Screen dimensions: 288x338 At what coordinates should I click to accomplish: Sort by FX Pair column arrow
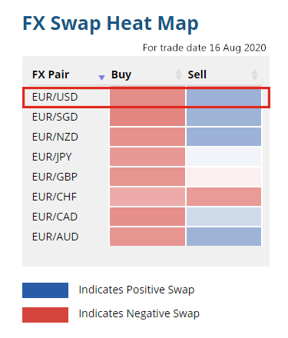[101, 78]
